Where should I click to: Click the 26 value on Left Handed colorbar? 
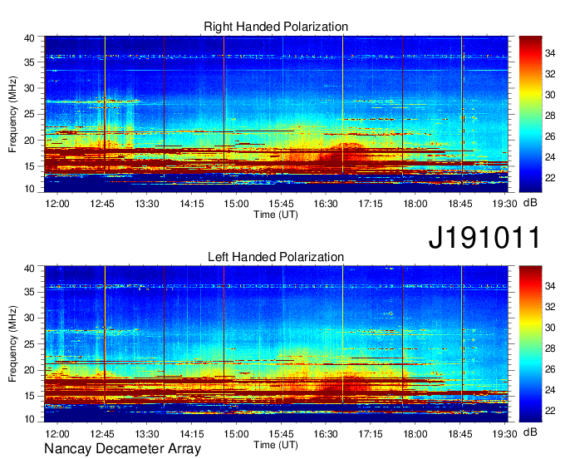[x=550, y=369]
